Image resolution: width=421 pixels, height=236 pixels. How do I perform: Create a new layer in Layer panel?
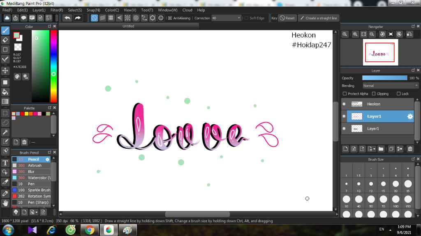(x=345, y=149)
